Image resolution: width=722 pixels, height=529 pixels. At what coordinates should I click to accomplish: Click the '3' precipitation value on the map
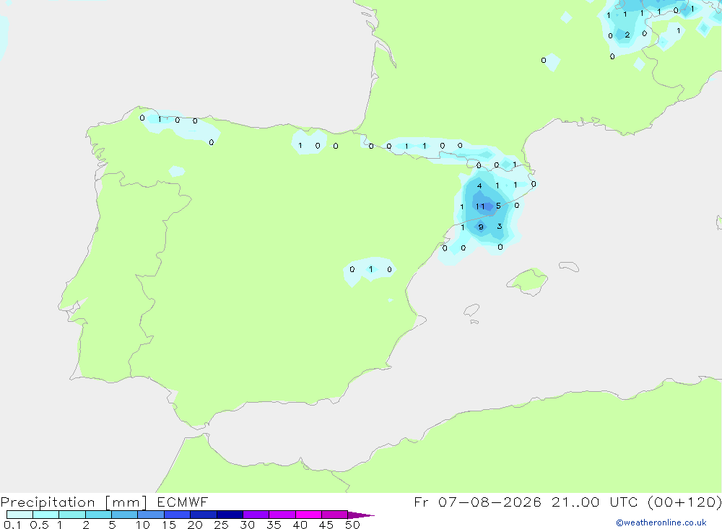pos(500,227)
